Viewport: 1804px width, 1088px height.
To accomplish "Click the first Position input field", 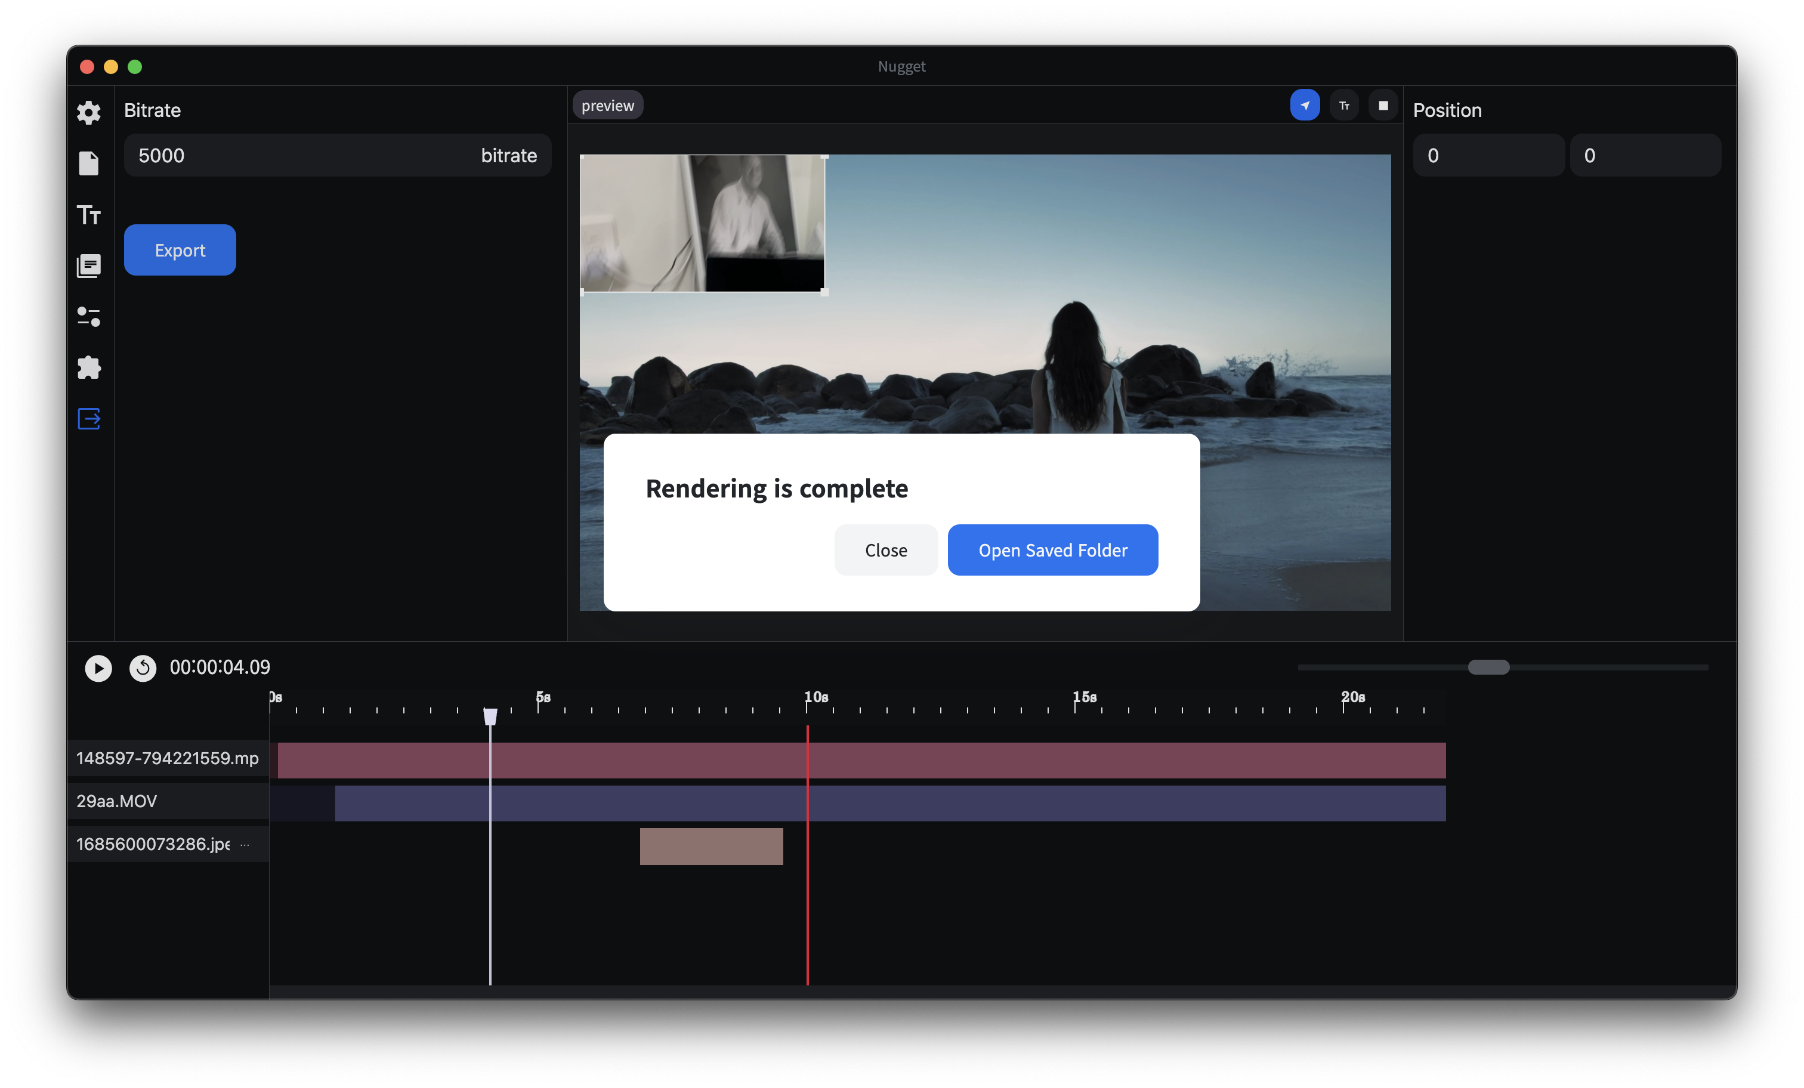I will [1488, 155].
